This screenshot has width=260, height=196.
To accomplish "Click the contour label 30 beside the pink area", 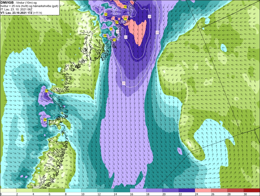I will tap(126, 37).
